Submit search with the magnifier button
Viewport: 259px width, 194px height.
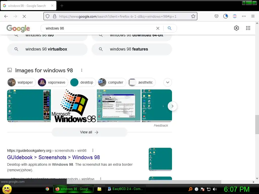[169, 28]
